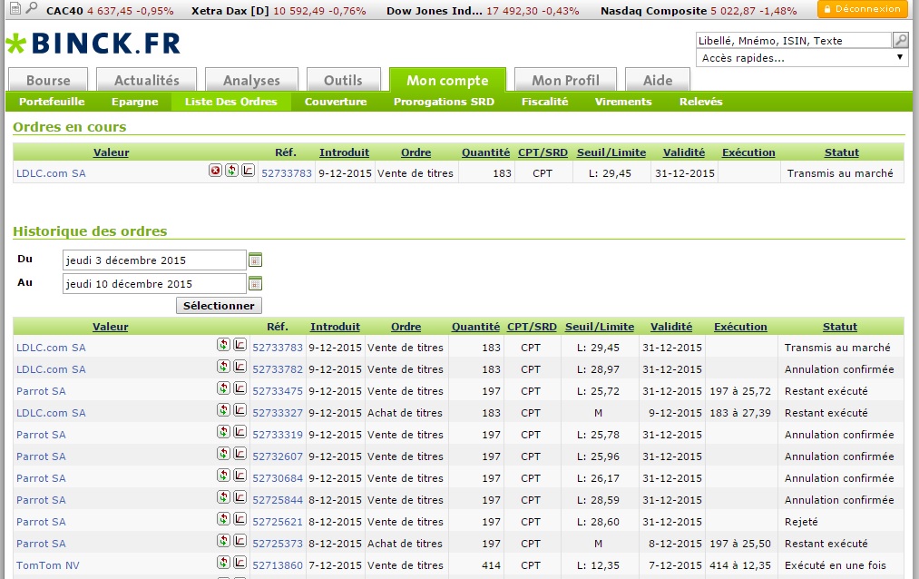This screenshot has height=579, width=919.
Task: Log out with the 'Déconnexion' button
Action: pyautogui.click(x=862, y=9)
